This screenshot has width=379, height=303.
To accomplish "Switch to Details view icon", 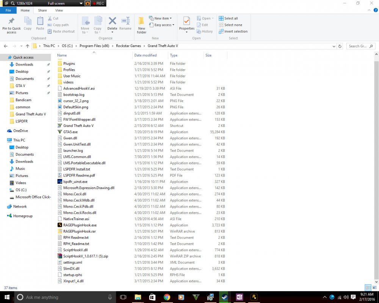I will point(368,287).
